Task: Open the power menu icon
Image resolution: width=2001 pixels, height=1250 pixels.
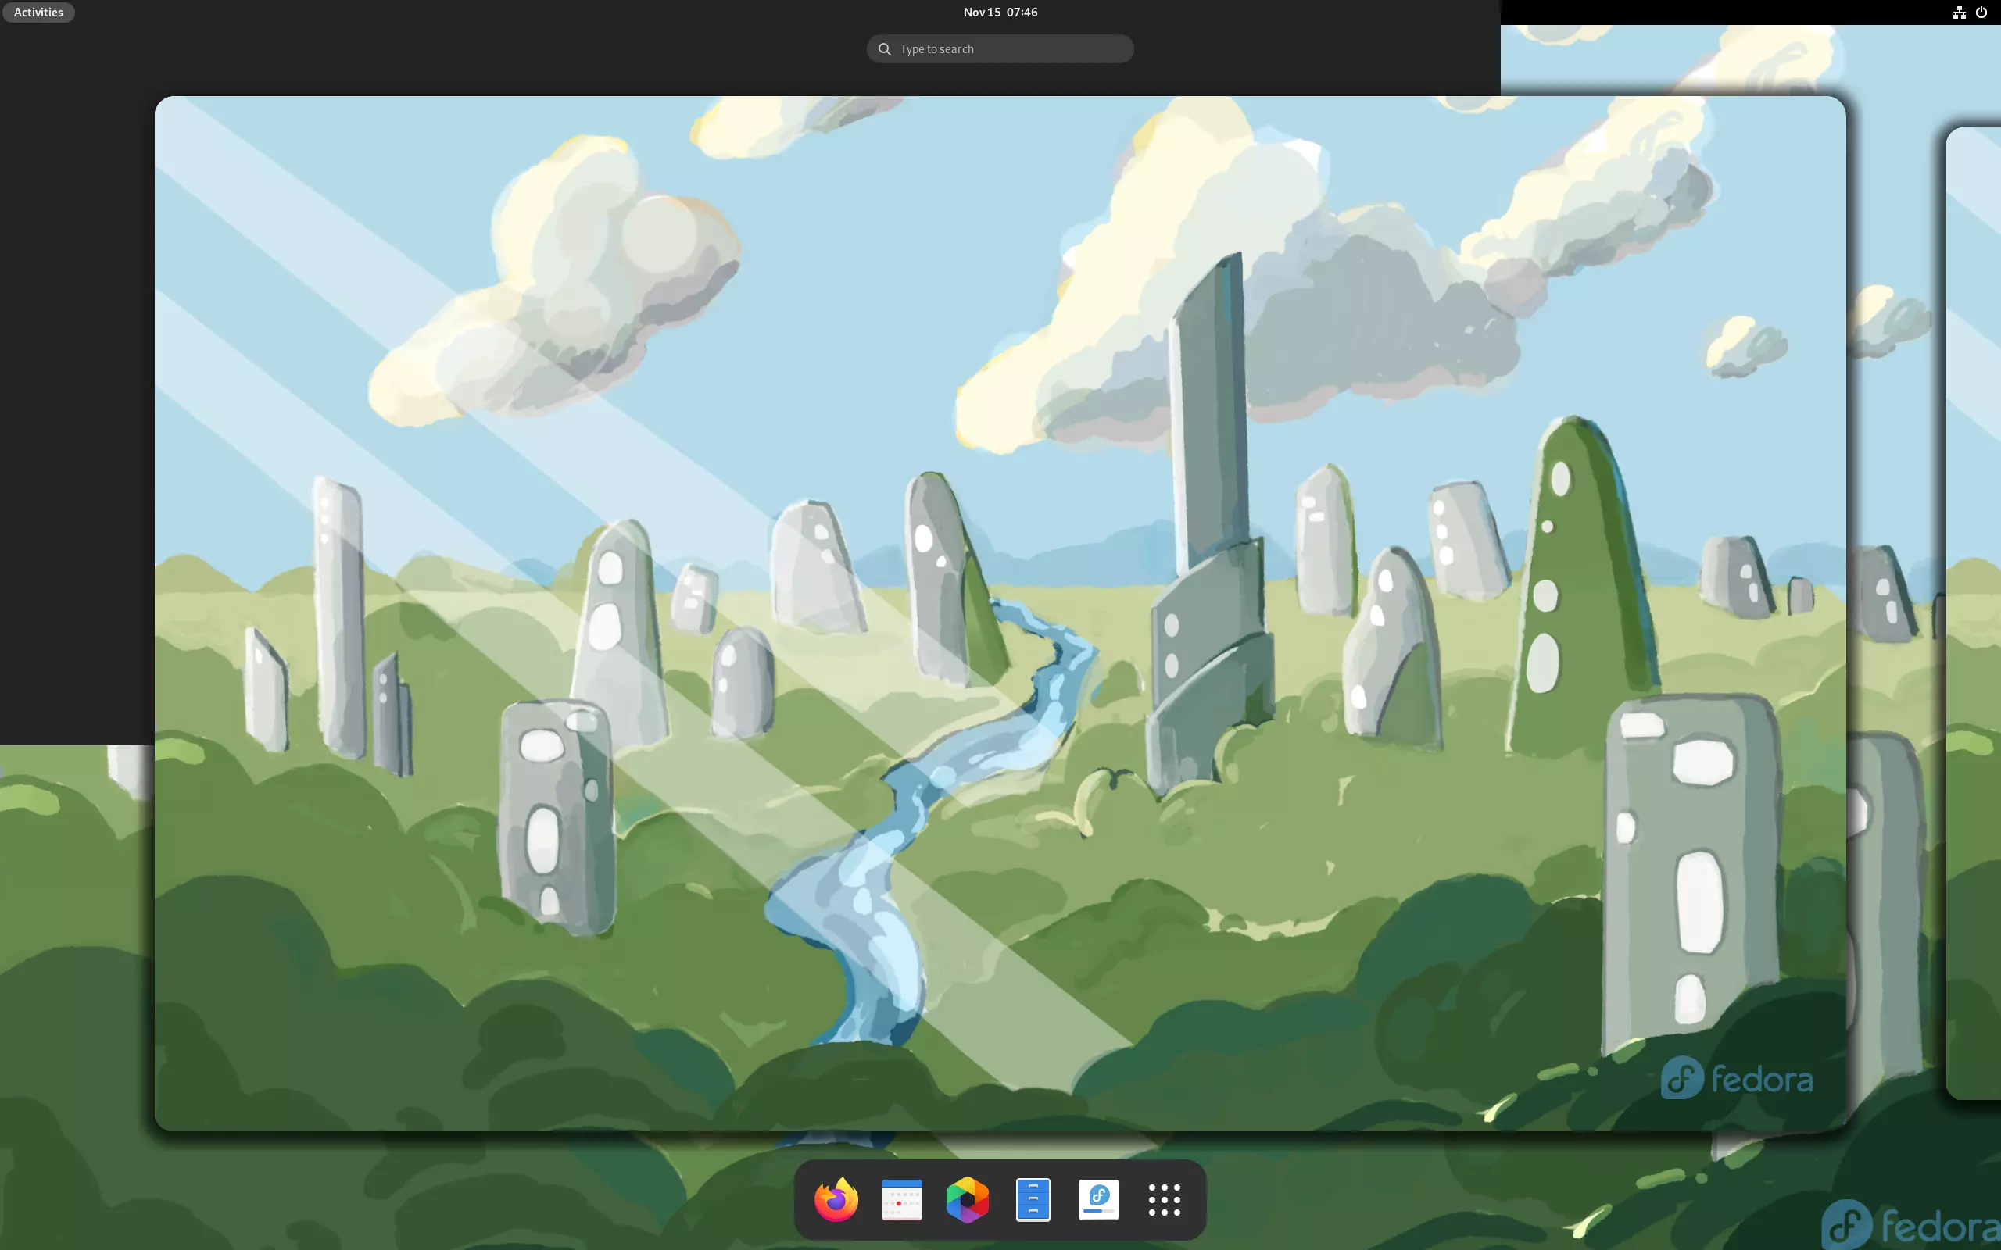Action: click(x=1981, y=12)
